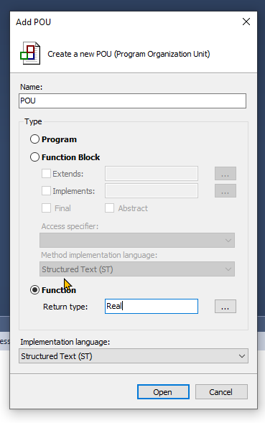Viewport: 265px width, 423px height.
Task: Click the Cancel button
Action: point(221,391)
